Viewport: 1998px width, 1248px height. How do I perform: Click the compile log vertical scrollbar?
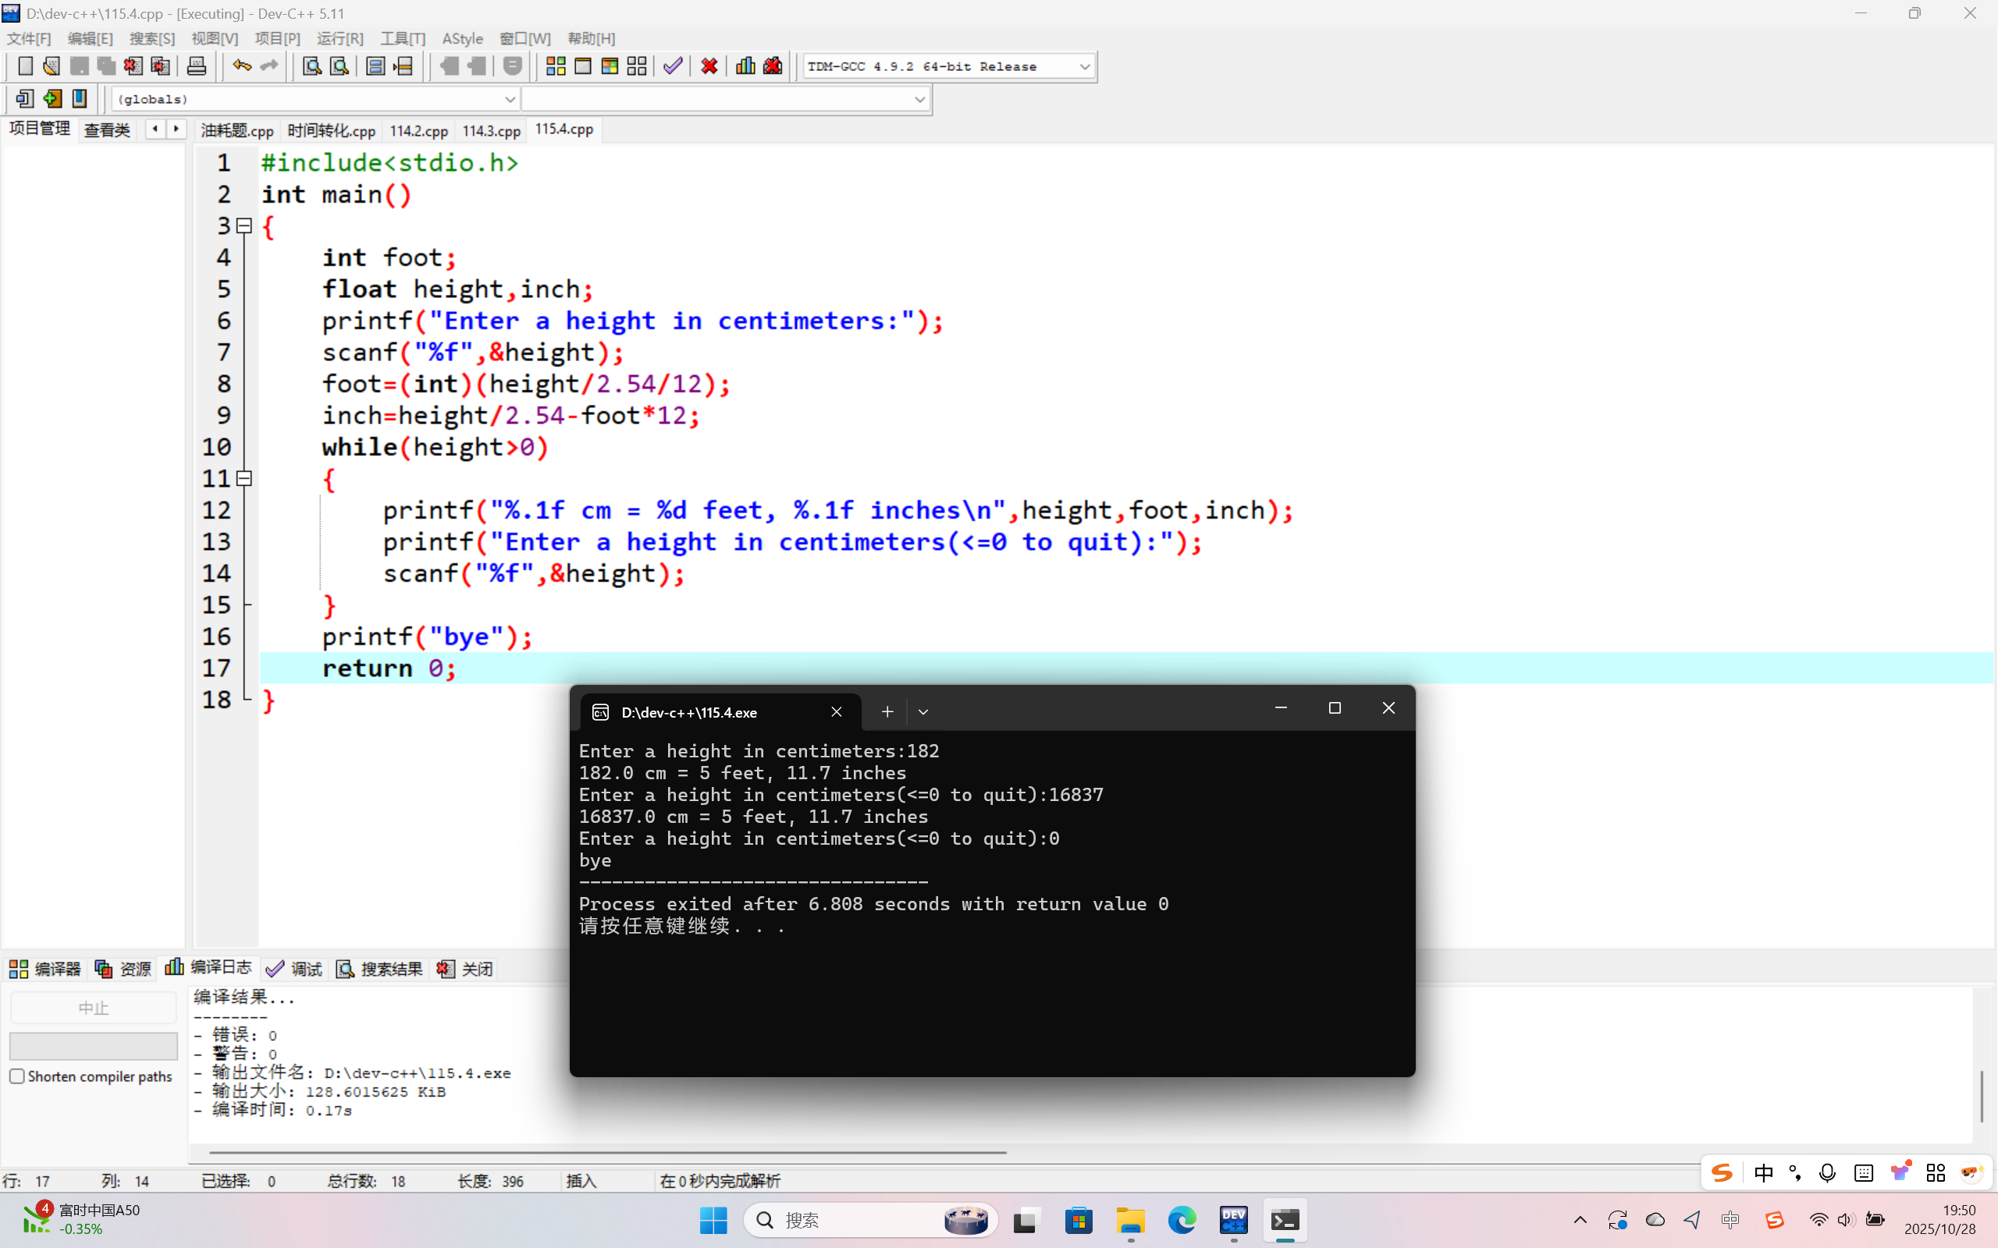[x=1982, y=1096]
